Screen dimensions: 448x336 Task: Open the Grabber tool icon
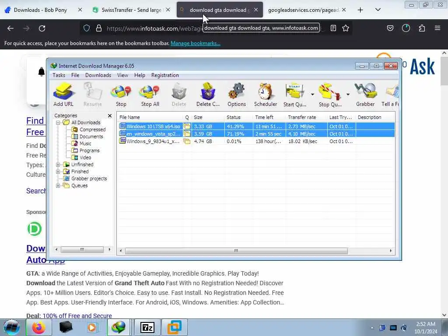[x=365, y=94]
